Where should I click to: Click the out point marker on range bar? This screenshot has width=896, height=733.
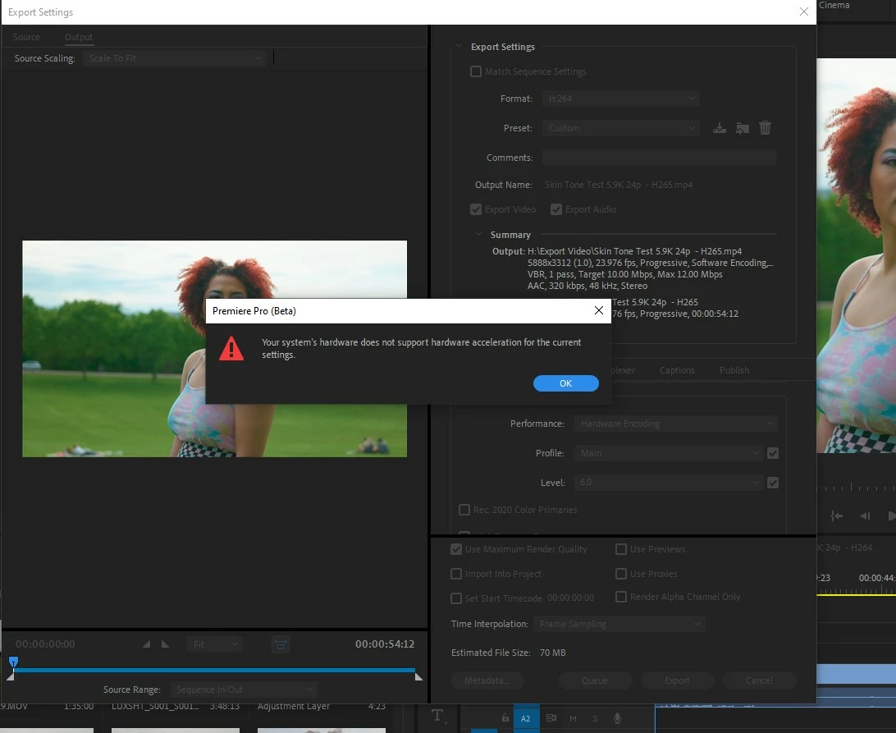[418, 676]
